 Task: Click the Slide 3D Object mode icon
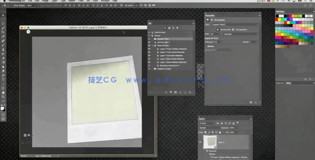[x=149, y=5]
